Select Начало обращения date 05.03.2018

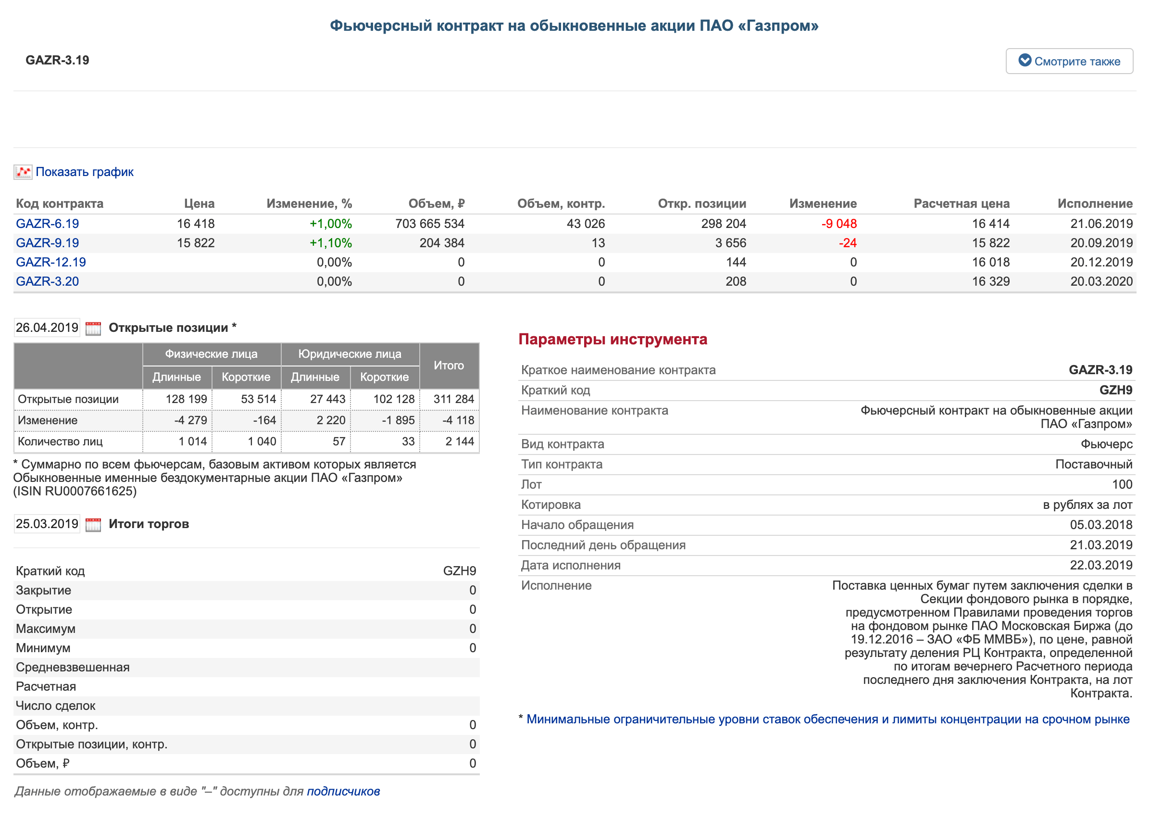tap(1101, 525)
